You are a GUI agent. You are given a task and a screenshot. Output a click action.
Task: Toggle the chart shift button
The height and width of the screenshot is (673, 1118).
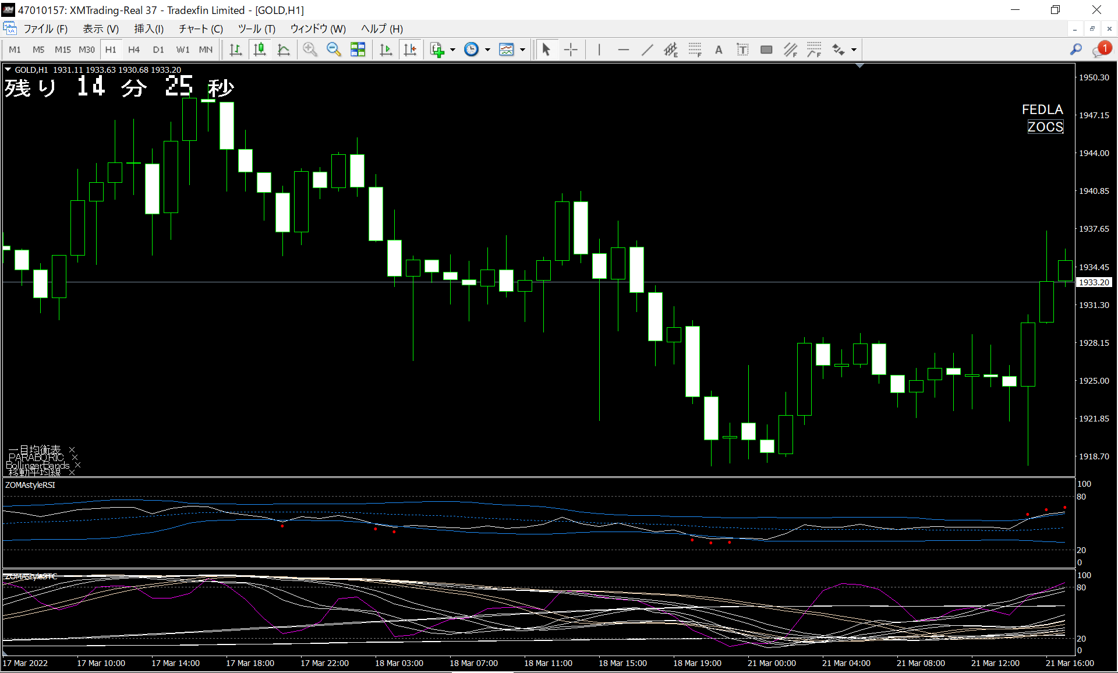click(x=410, y=49)
